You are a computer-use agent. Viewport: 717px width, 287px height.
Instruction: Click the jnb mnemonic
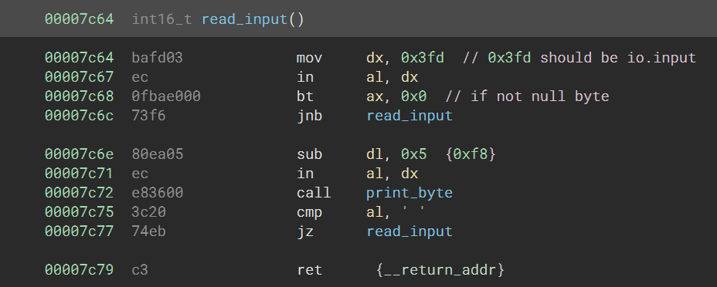coord(309,116)
